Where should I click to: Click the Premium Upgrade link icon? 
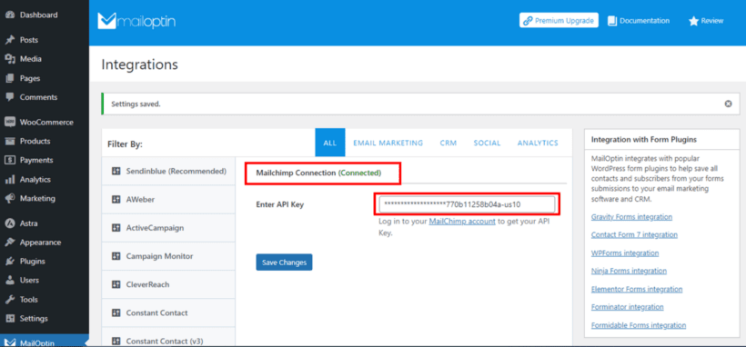[528, 21]
